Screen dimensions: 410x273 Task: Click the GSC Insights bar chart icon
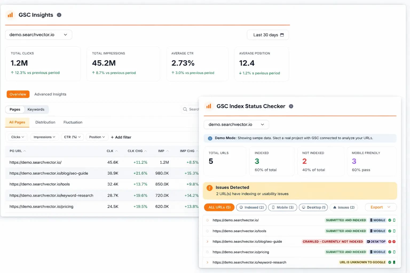[10, 15]
